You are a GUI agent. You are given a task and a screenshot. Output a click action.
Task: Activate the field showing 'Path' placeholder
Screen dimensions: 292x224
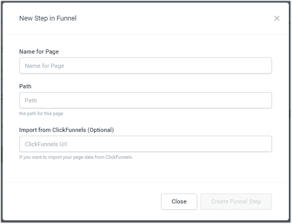point(146,100)
